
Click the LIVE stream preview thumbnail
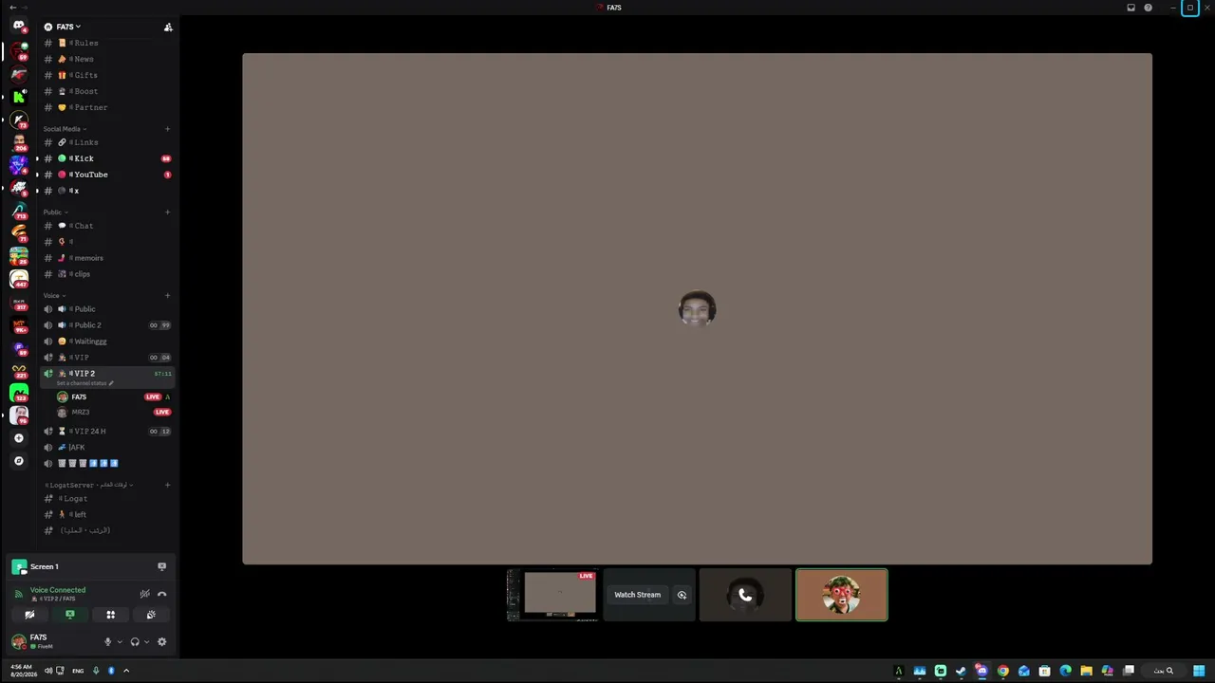click(552, 595)
